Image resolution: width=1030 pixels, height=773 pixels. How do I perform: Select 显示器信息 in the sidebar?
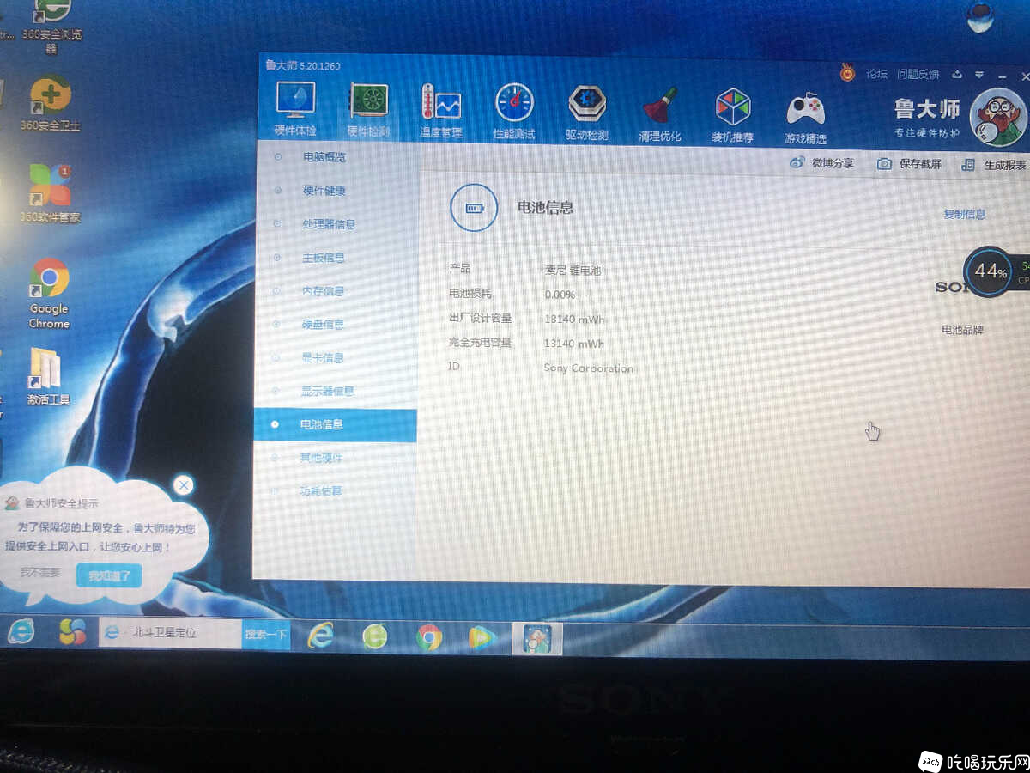[x=327, y=391]
